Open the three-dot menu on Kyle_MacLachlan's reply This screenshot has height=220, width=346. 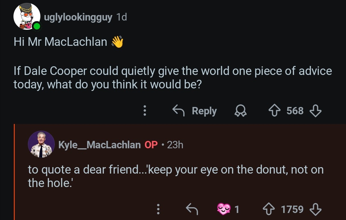158,209
